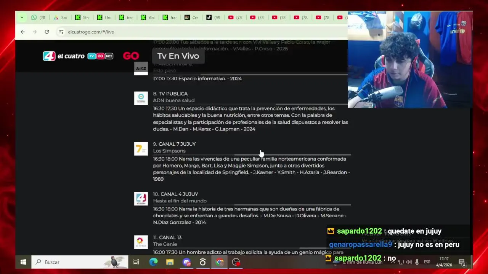The height and width of the screenshot is (274, 488).
Task: Open the TV Publica channel logo
Action: tap(141, 98)
